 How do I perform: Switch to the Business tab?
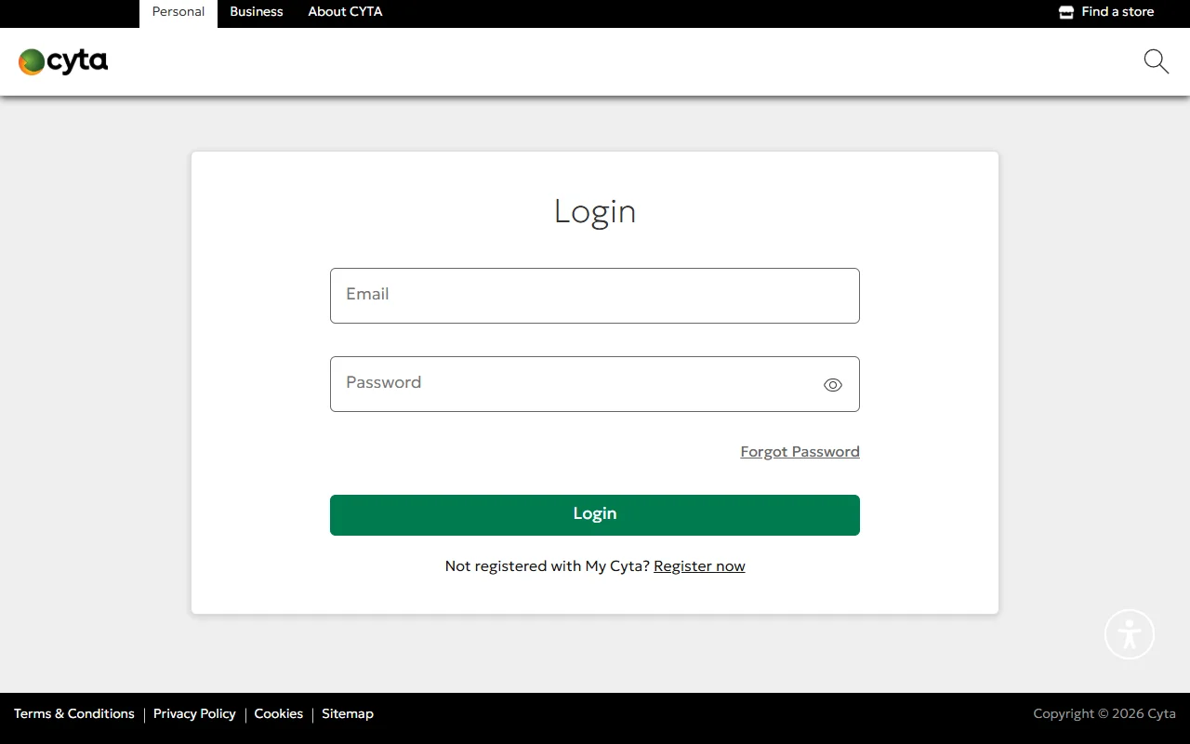(257, 12)
